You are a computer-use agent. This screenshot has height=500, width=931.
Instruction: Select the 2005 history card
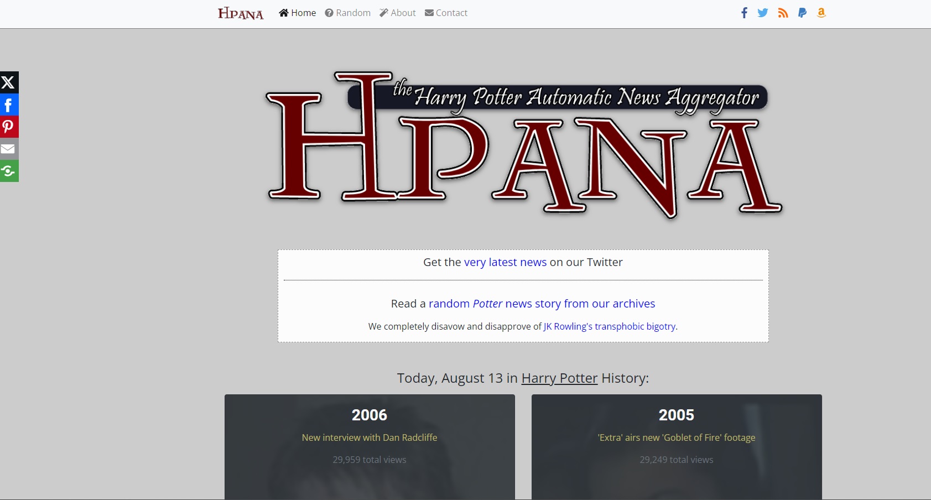[677, 447]
